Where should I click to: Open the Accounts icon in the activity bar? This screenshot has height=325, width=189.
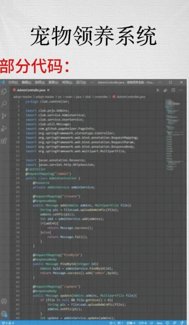[x=4, y=301]
